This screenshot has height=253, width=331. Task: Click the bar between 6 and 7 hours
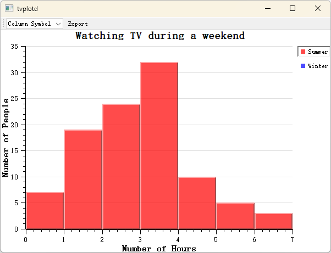pos(274,221)
